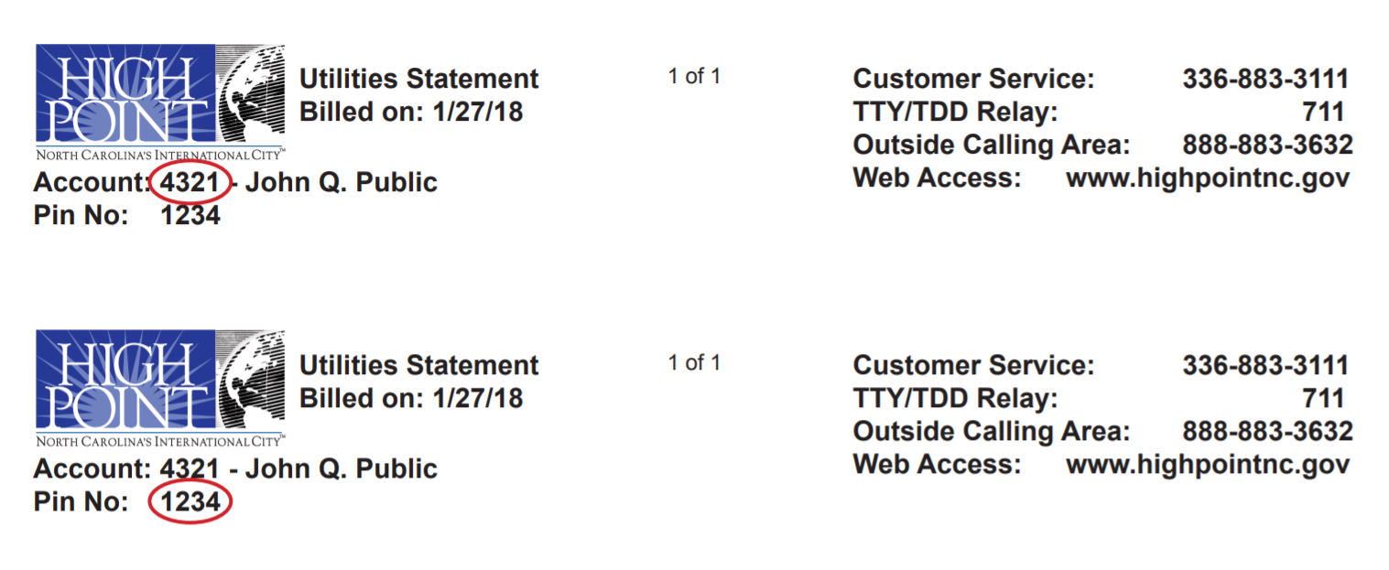The height and width of the screenshot is (570, 1389).
Task: Click the bottom Utilities Statement heading
Action: (x=419, y=365)
